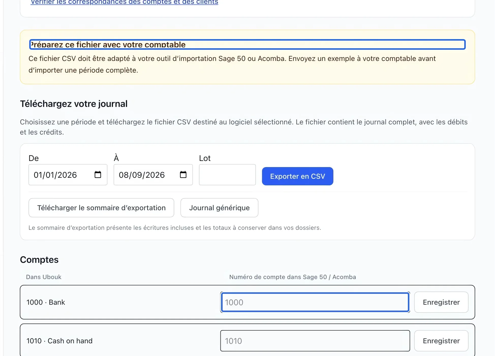
Task: Click the 1000 · Bank row label
Action: click(x=46, y=302)
